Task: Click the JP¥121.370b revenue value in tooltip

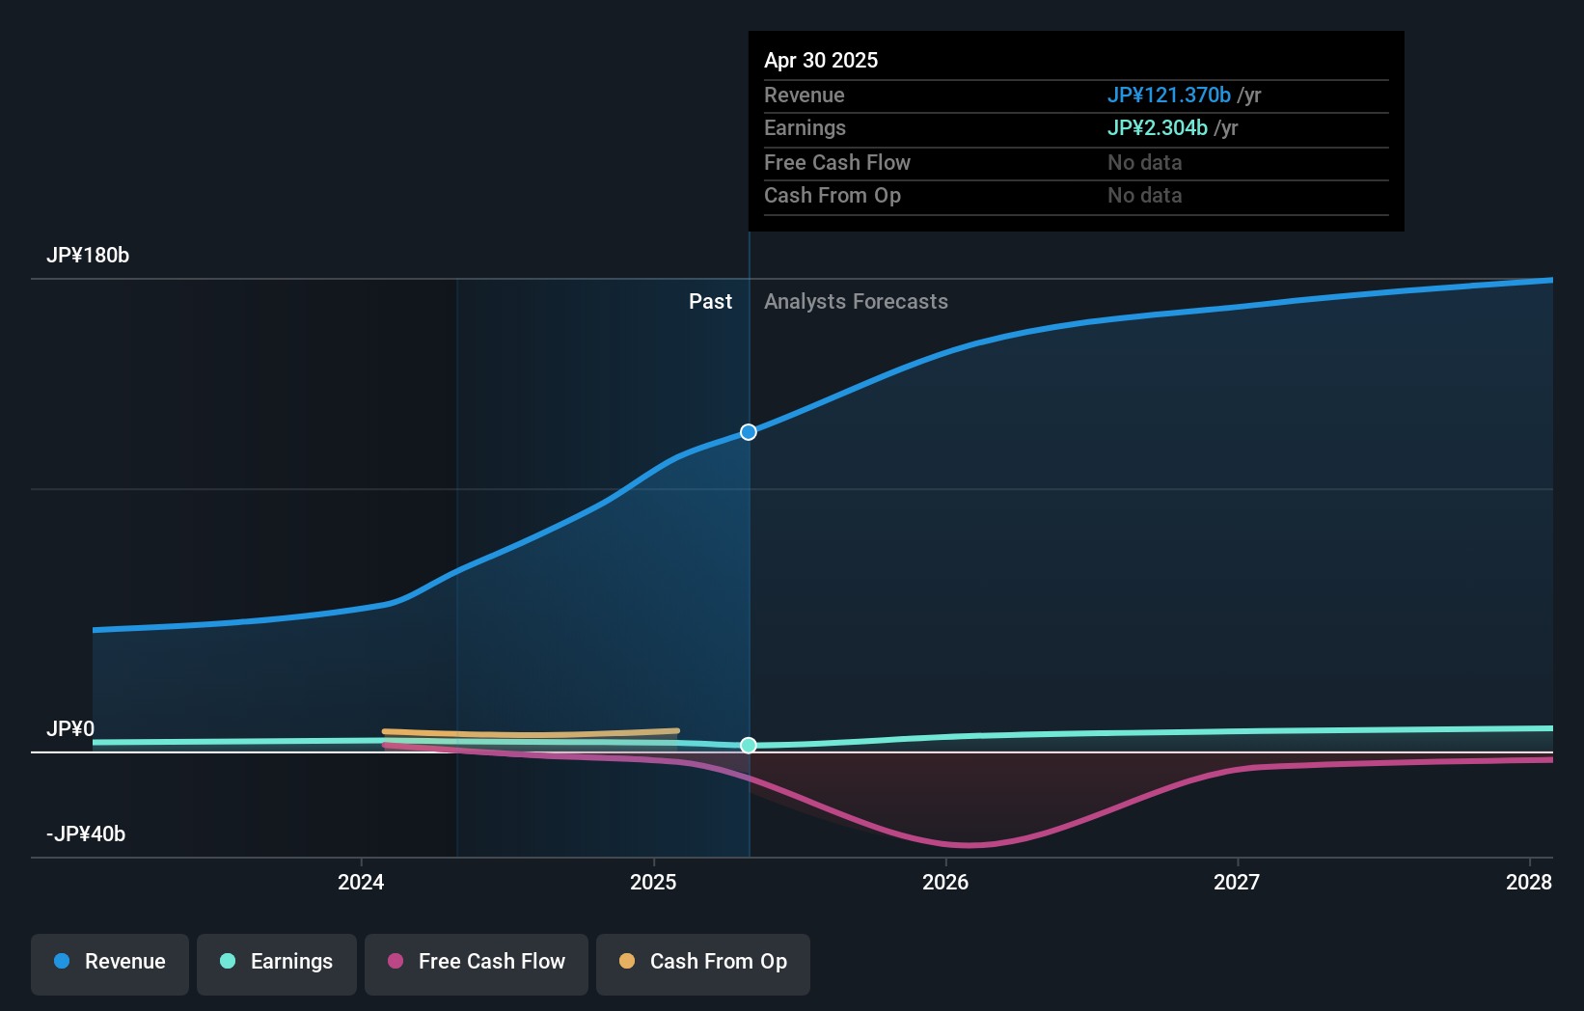Action: [1168, 96]
